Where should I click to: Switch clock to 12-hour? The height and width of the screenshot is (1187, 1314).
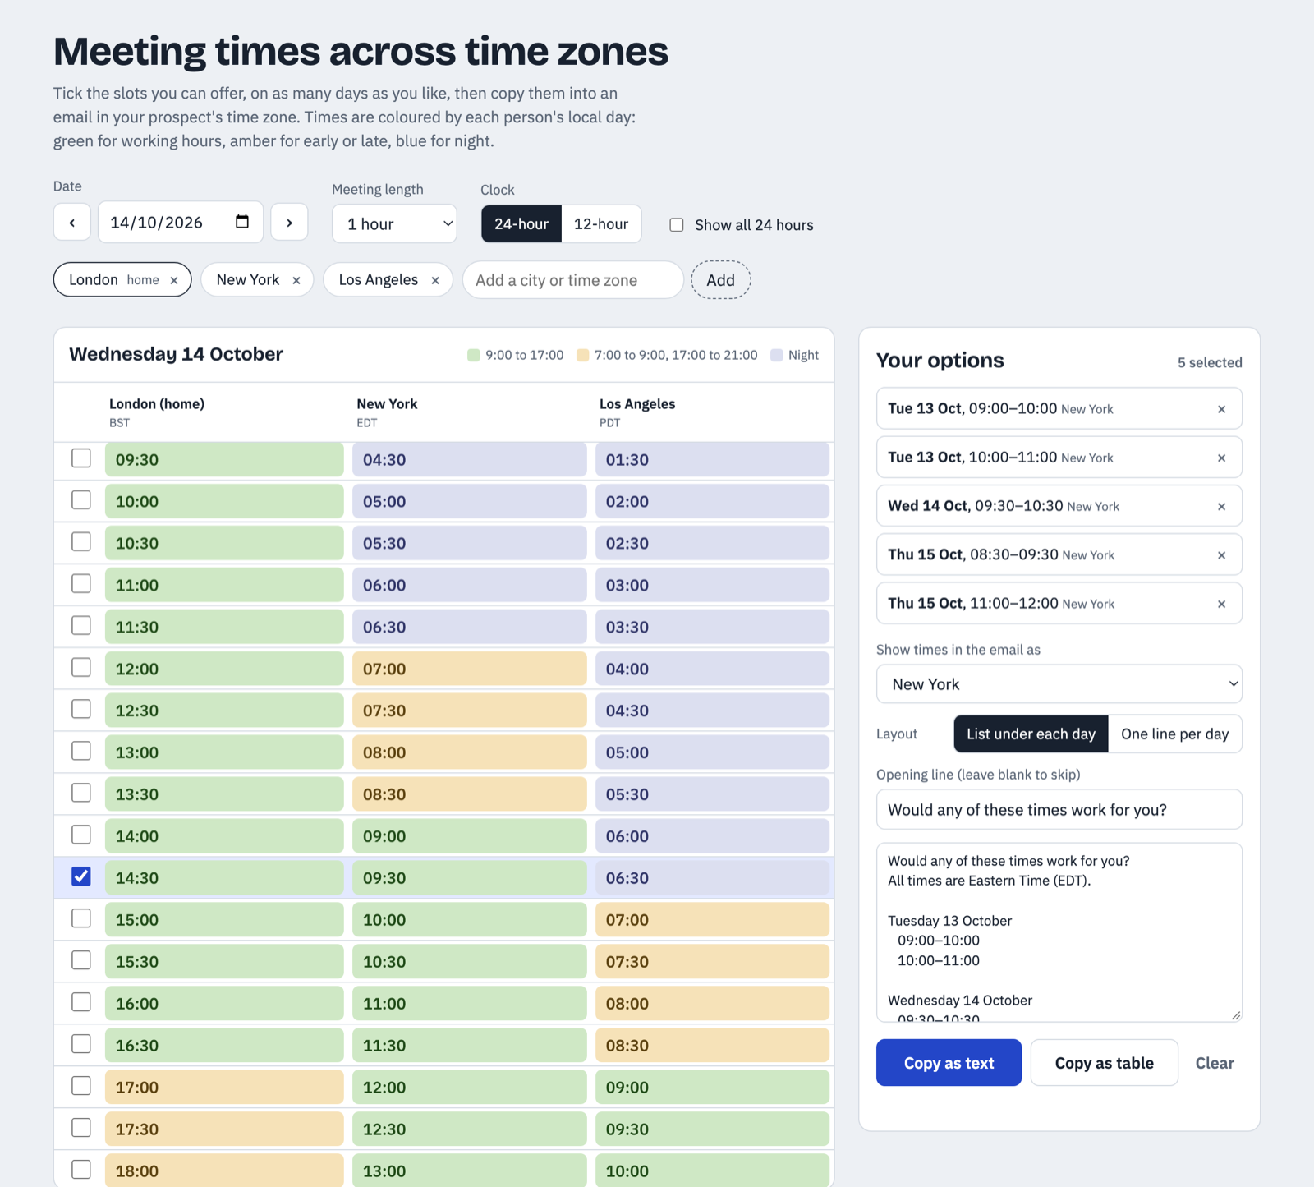(x=601, y=223)
